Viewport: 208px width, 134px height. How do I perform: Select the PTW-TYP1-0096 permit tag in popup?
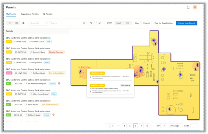coord(97,73)
